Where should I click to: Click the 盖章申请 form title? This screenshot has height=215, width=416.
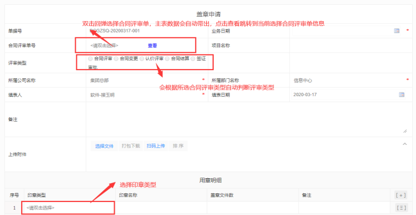(209, 14)
